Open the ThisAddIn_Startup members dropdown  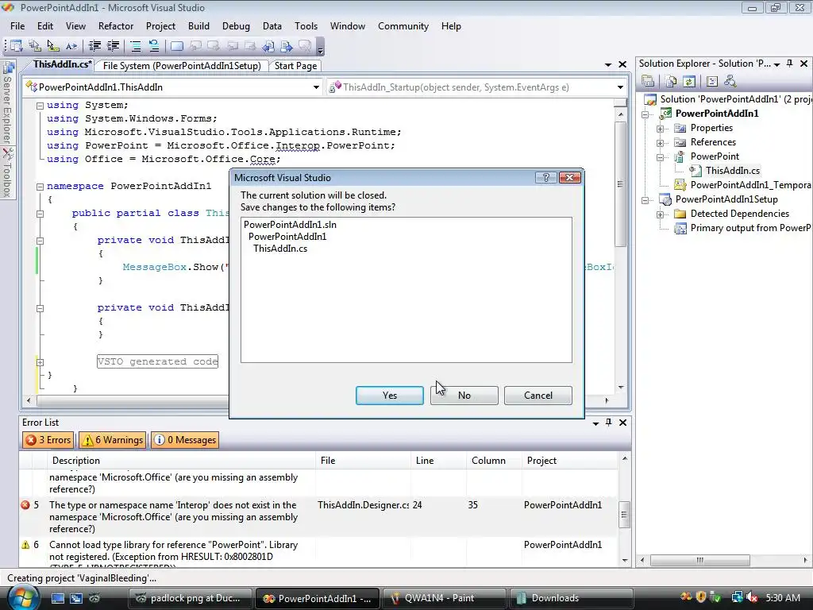pos(620,87)
